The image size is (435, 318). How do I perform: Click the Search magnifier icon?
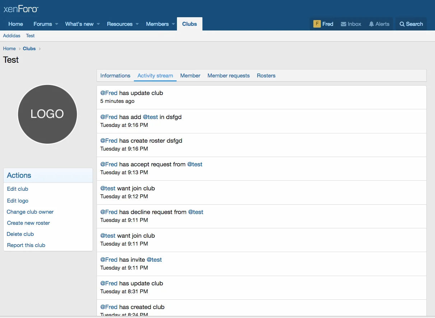(x=402, y=24)
